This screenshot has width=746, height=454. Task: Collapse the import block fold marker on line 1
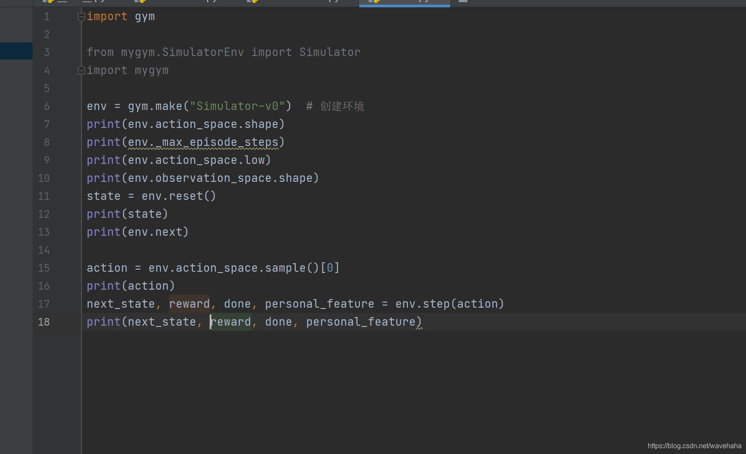(81, 17)
